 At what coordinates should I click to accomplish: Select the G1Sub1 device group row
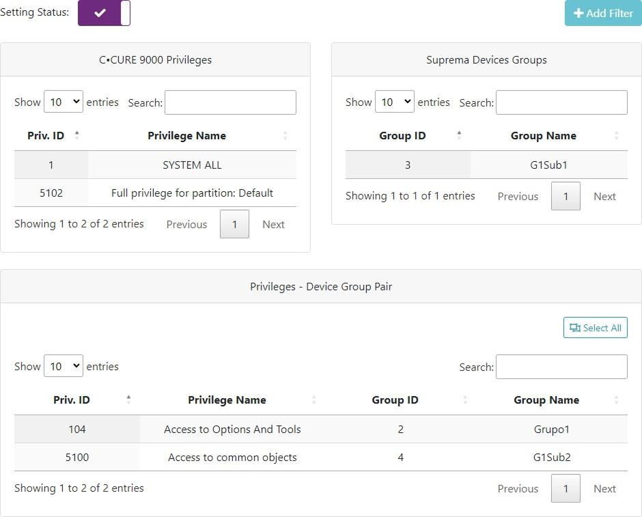pos(549,165)
